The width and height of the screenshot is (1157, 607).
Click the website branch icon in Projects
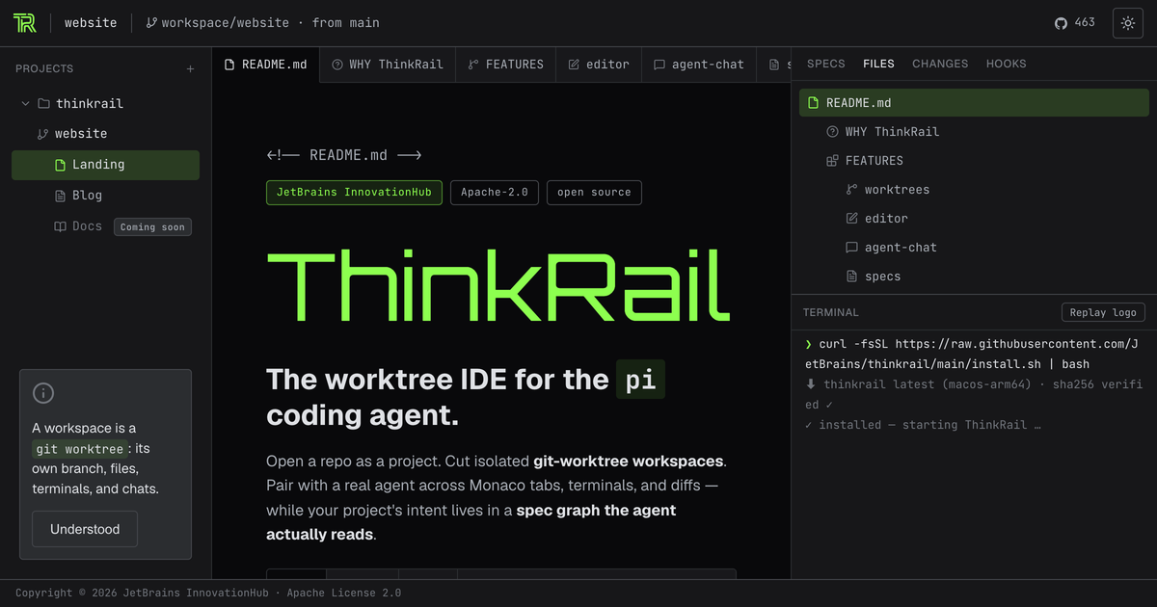[x=42, y=134]
